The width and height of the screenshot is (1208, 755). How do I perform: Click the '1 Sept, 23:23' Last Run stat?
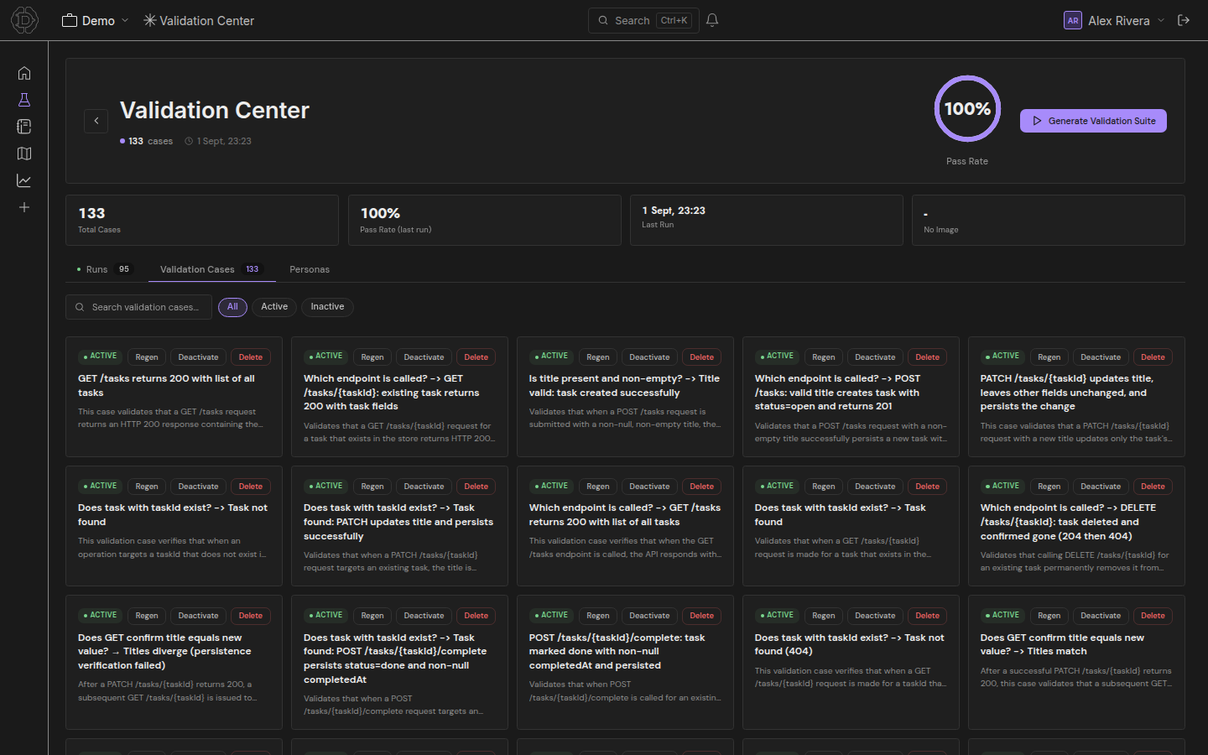point(767,221)
